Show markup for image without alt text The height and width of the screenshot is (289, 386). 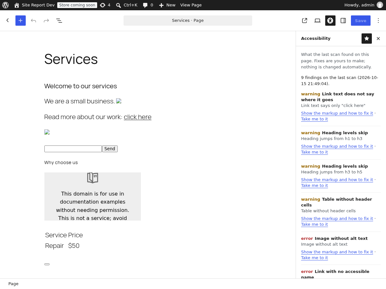pyautogui.click(x=337, y=252)
